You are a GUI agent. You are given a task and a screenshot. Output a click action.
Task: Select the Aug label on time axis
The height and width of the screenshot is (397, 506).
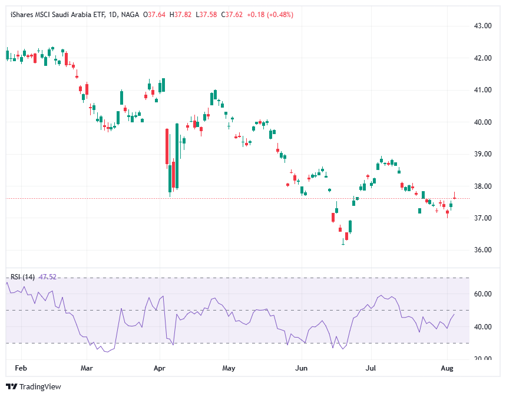tap(447, 369)
